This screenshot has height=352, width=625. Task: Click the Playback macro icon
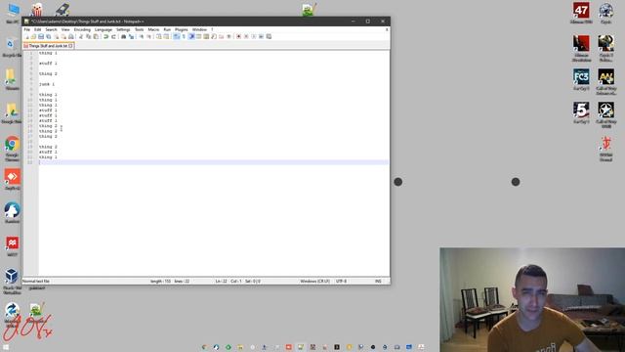click(x=254, y=36)
